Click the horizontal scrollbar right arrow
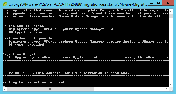 point(167,89)
